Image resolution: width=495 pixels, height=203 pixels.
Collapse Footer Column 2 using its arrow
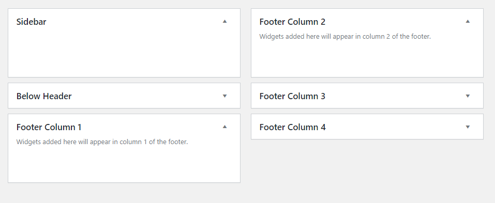468,21
